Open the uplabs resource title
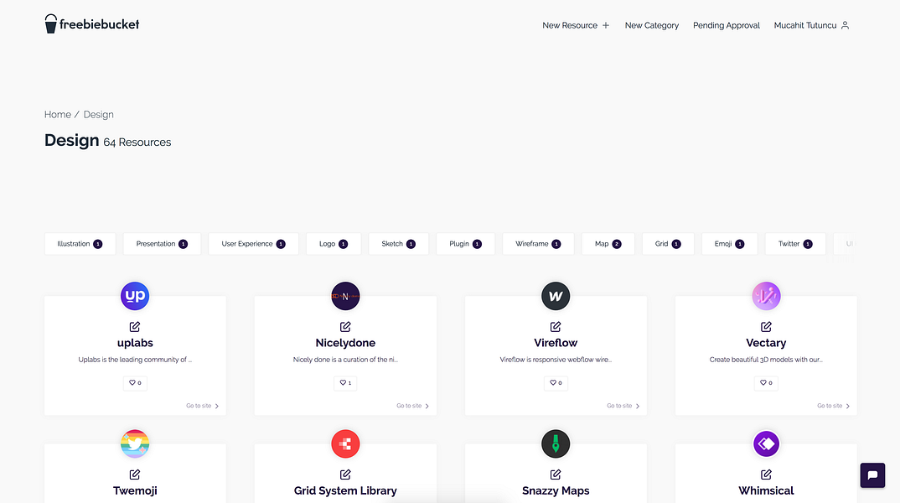 [x=135, y=343]
